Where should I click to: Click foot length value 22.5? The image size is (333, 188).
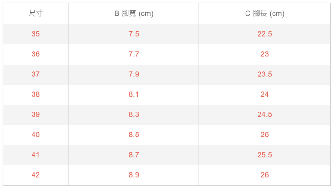click(x=264, y=34)
